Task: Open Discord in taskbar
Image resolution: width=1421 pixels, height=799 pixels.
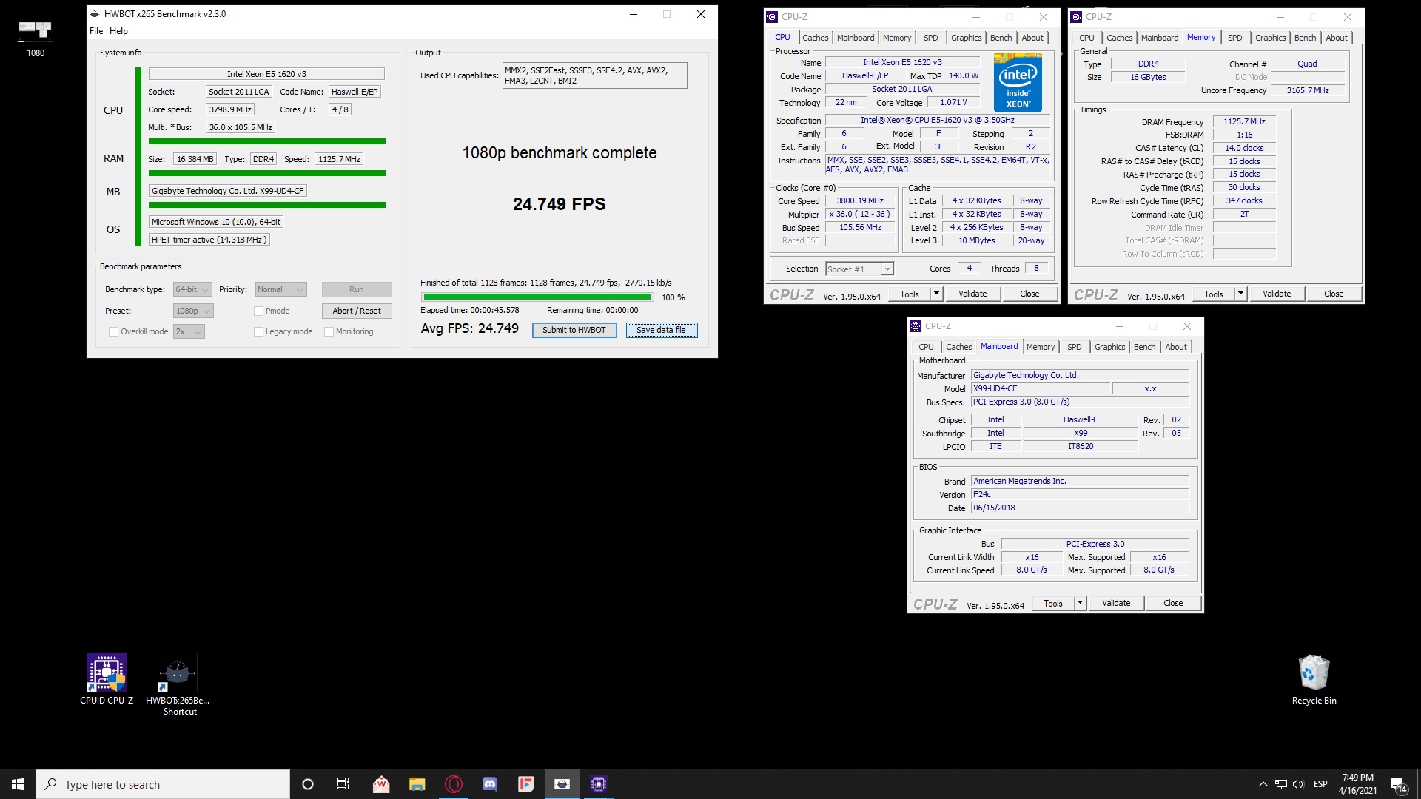Action: pos(490,784)
